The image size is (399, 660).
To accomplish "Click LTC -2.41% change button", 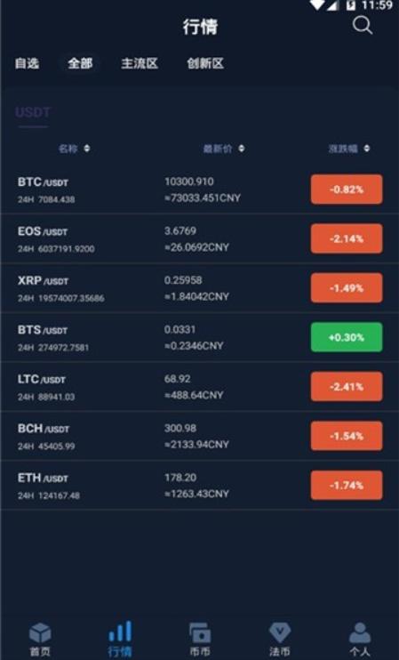I will point(347,386).
